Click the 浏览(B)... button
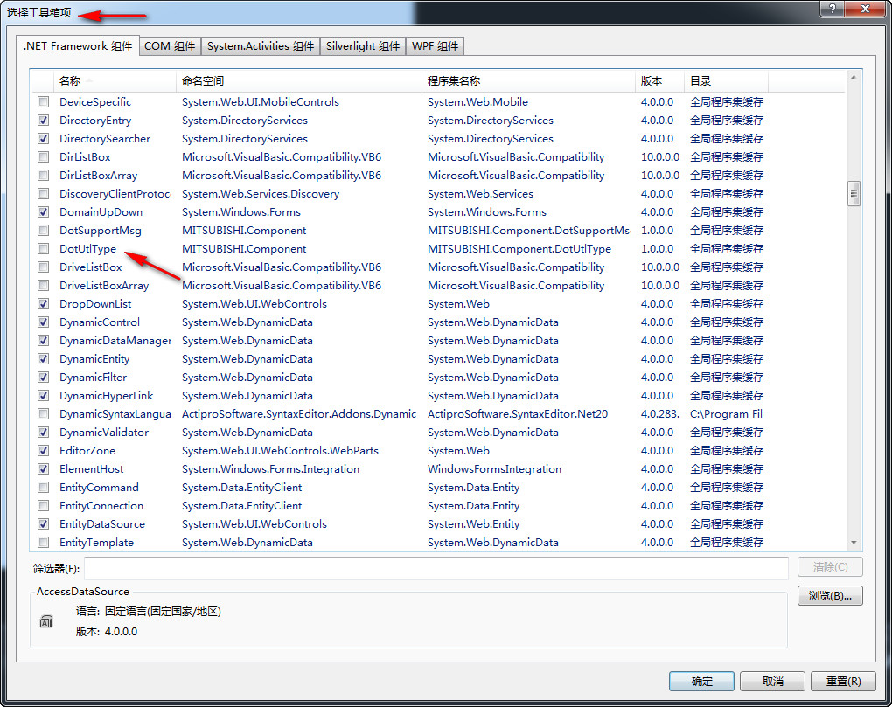The height and width of the screenshot is (707, 892). point(830,596)
